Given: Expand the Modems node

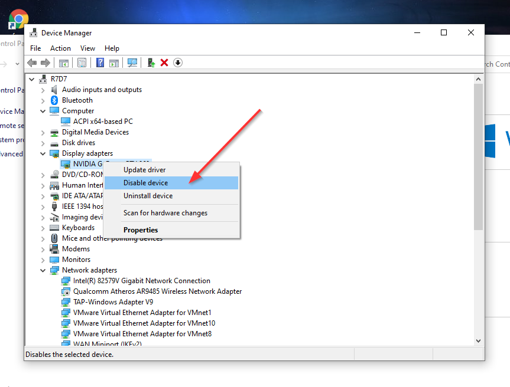Looking at the screenshot, I should 43,250.
